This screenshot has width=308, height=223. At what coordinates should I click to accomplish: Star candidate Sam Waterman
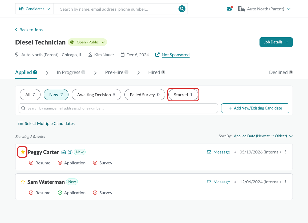(23, 182)
